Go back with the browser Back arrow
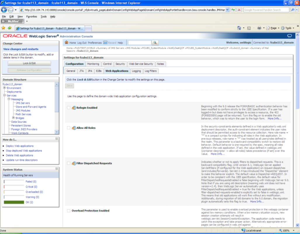The height and width of the screenshot is (234, 300). [4, 10]
